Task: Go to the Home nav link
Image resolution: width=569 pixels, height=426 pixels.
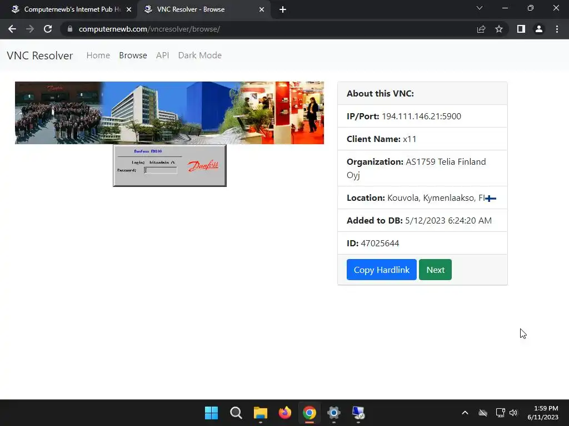Action: click(98, 55)
